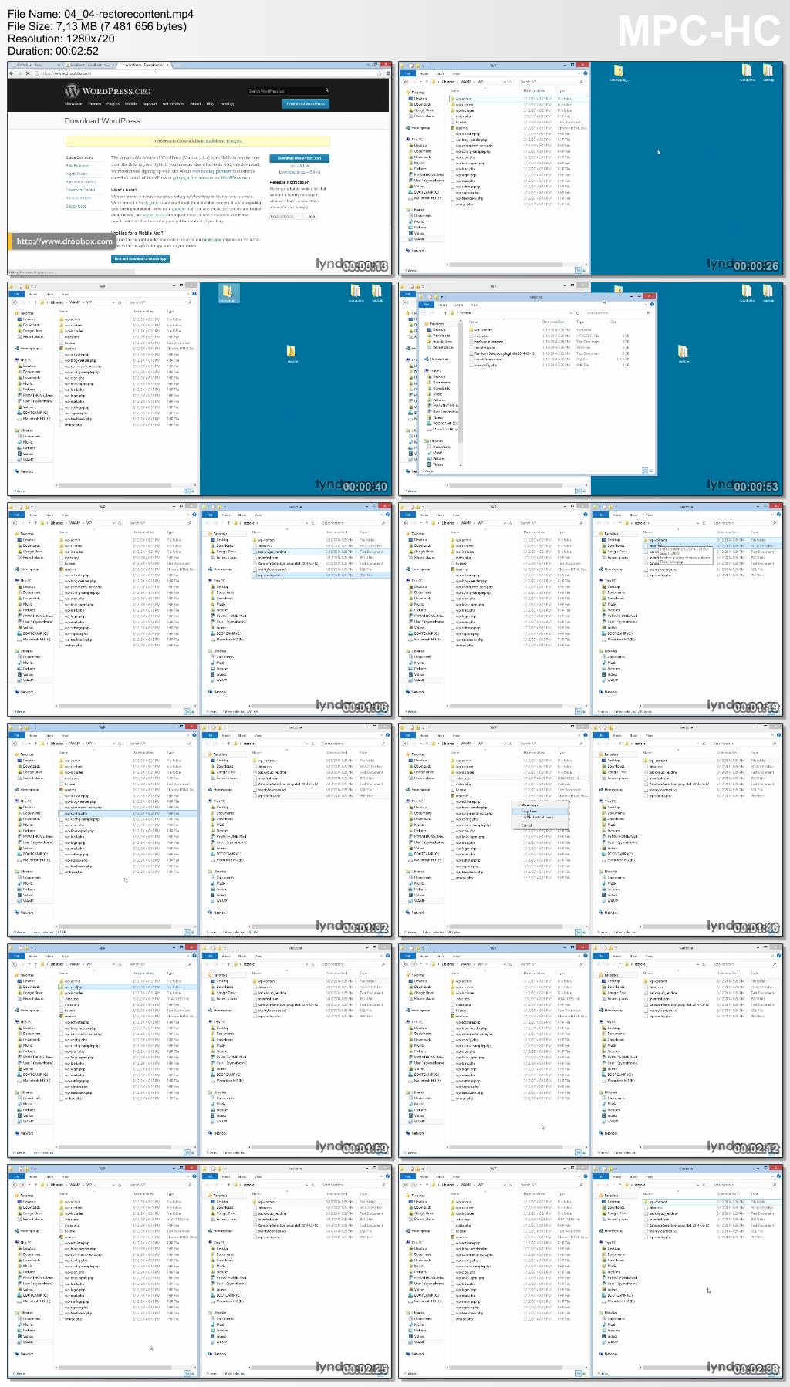View the frame stamped 00:01:59

click(201, 1051)
